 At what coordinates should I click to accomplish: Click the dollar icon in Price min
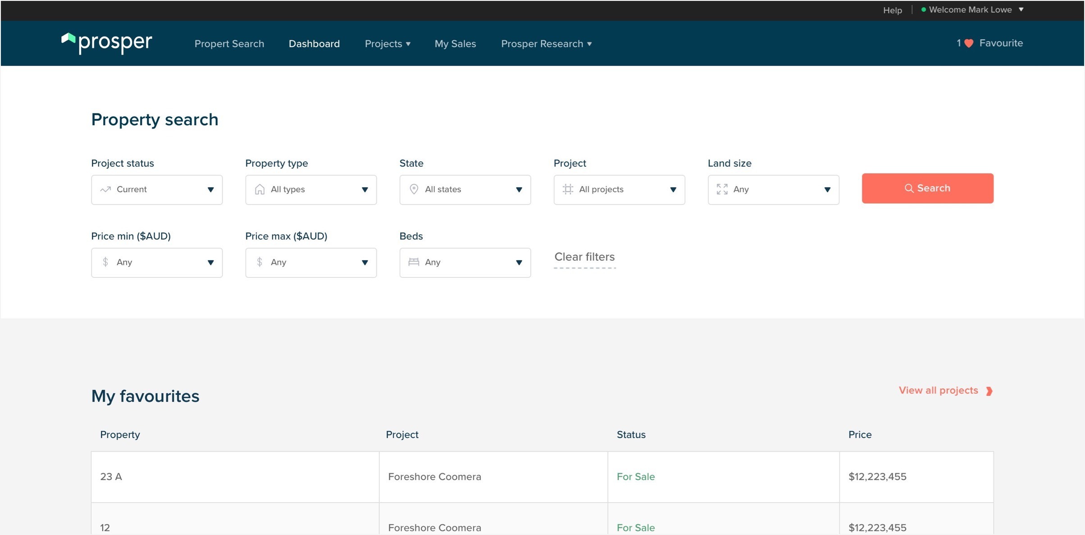tap(105, 262)
